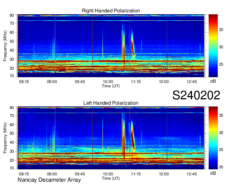Image resolution: width=227 pixels, height=184 pixels.
Task: Click the 20 frequency tick of the top plot
Action: pyautogui.click(x=12, y=68)
